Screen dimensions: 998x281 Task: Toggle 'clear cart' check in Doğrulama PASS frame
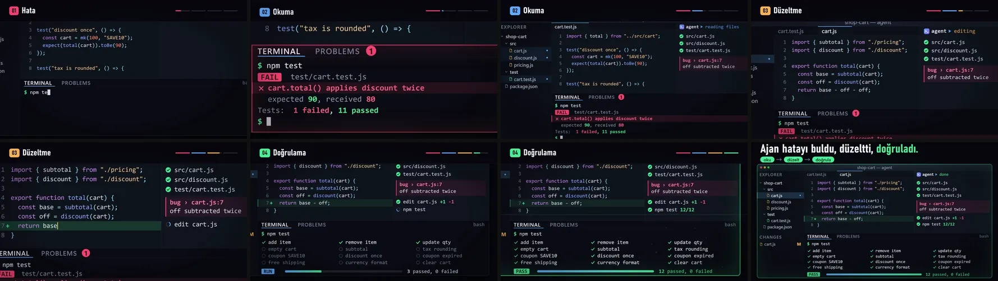coord(670,263)
